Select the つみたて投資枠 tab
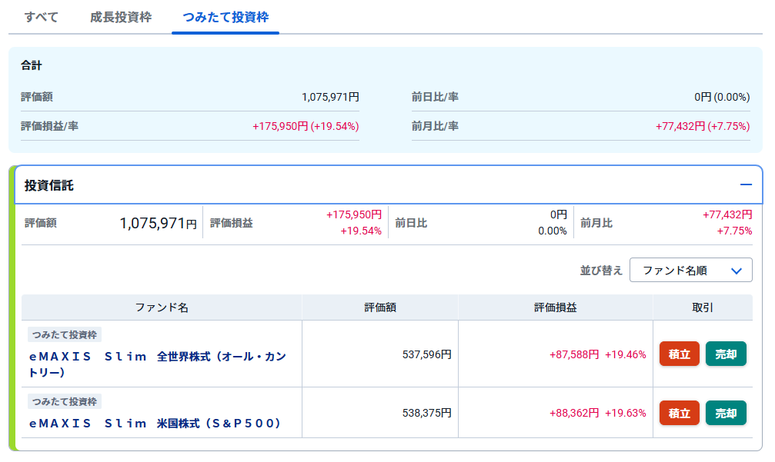 tap(225, 17)
